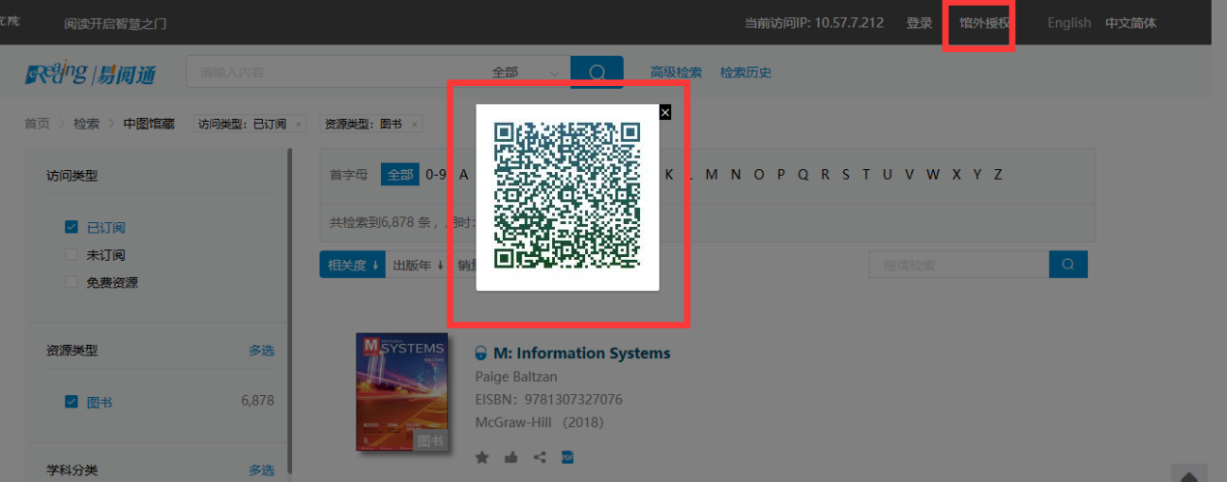
Task: Click the magnifier search button in header
Action: tap(597, 72)
